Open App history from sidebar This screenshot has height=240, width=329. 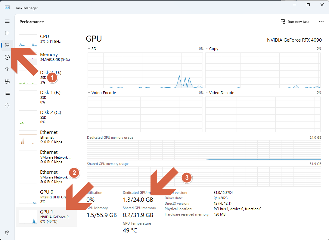(7, 57)
